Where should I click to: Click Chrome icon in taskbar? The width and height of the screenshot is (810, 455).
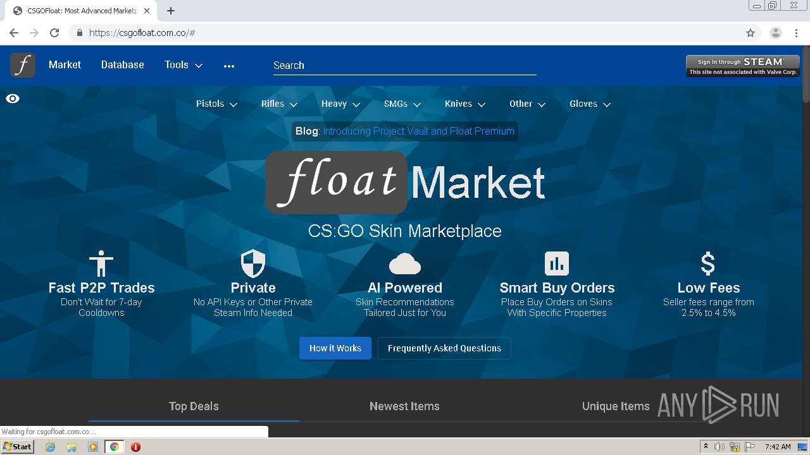pyautogui.click(x=114, y=447)
